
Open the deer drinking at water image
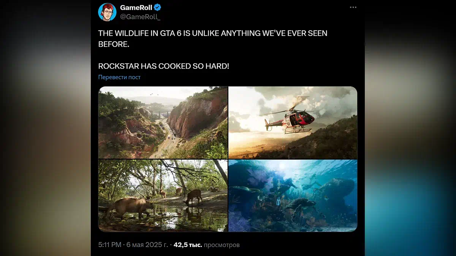pos(163,196)
